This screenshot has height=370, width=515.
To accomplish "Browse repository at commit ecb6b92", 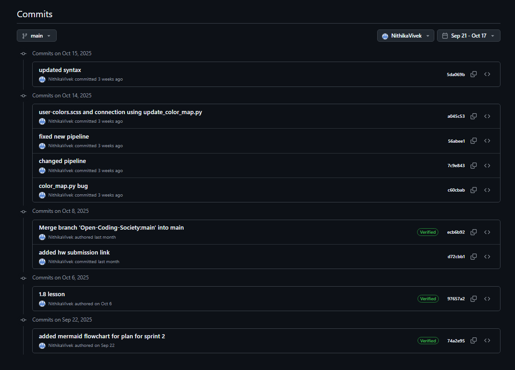I will click(487, 232).
